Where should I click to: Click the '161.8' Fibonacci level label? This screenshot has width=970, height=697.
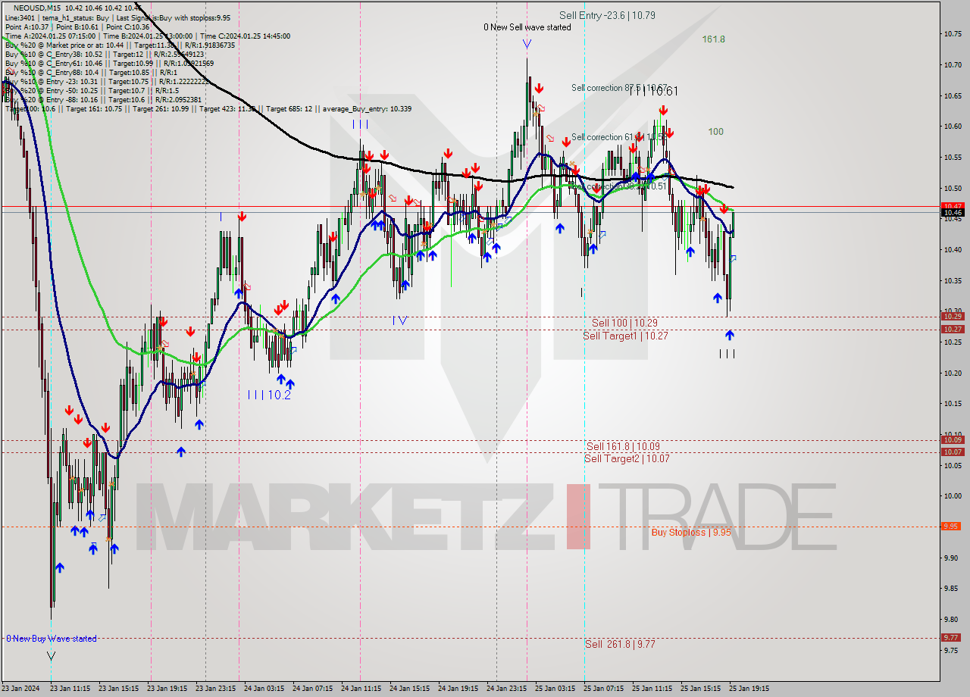pos(713,39)
